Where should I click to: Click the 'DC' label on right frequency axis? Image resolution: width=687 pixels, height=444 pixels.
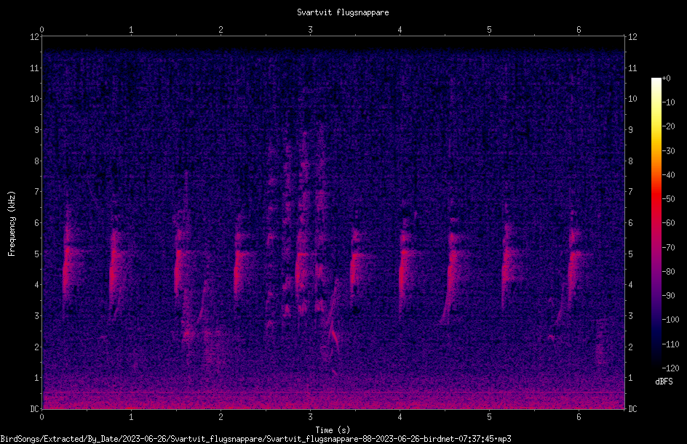tap(632, 409)
